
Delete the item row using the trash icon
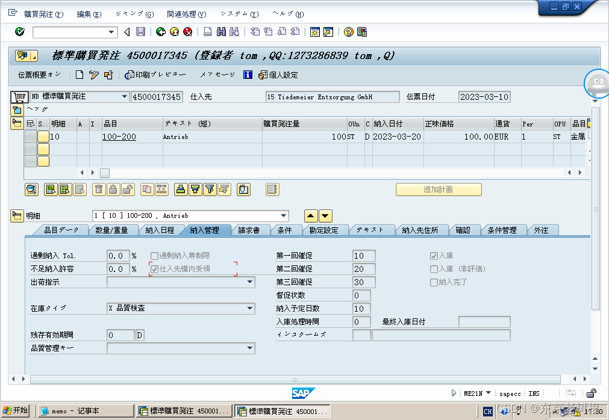98,189
